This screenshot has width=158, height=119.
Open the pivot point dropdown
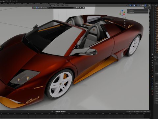pyautogui.click(x=57, y=5)
